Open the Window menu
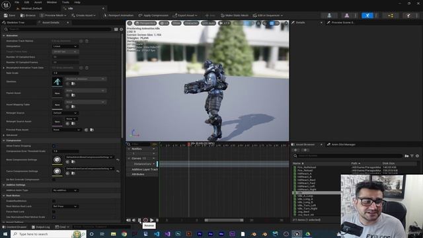Image resolution: width=423 pixels, height=238 pixels. [x=52, y=2]
